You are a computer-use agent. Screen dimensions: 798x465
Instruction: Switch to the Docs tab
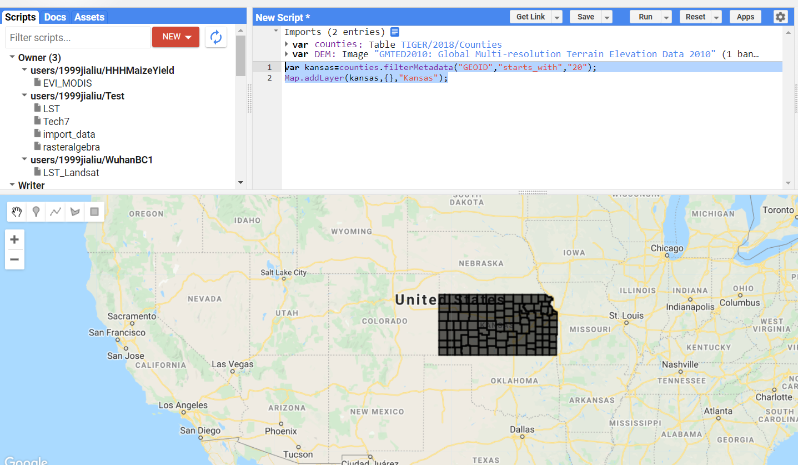[x=54, y=17]
